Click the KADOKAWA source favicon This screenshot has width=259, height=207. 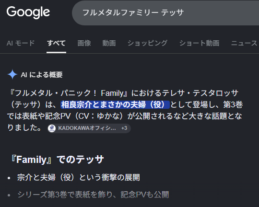(x=52, y=128)
